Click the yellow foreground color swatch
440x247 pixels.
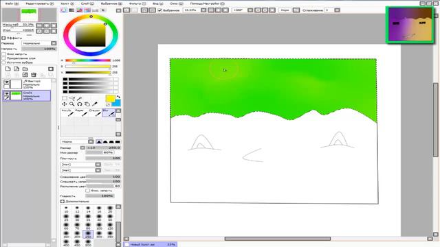click(x=110, y=99)
